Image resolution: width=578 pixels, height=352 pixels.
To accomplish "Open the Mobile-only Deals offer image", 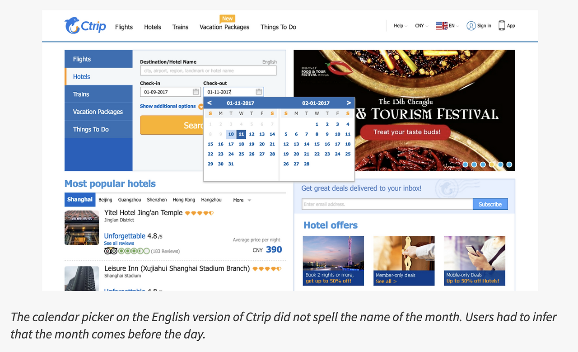I will [x=475, y=261].
